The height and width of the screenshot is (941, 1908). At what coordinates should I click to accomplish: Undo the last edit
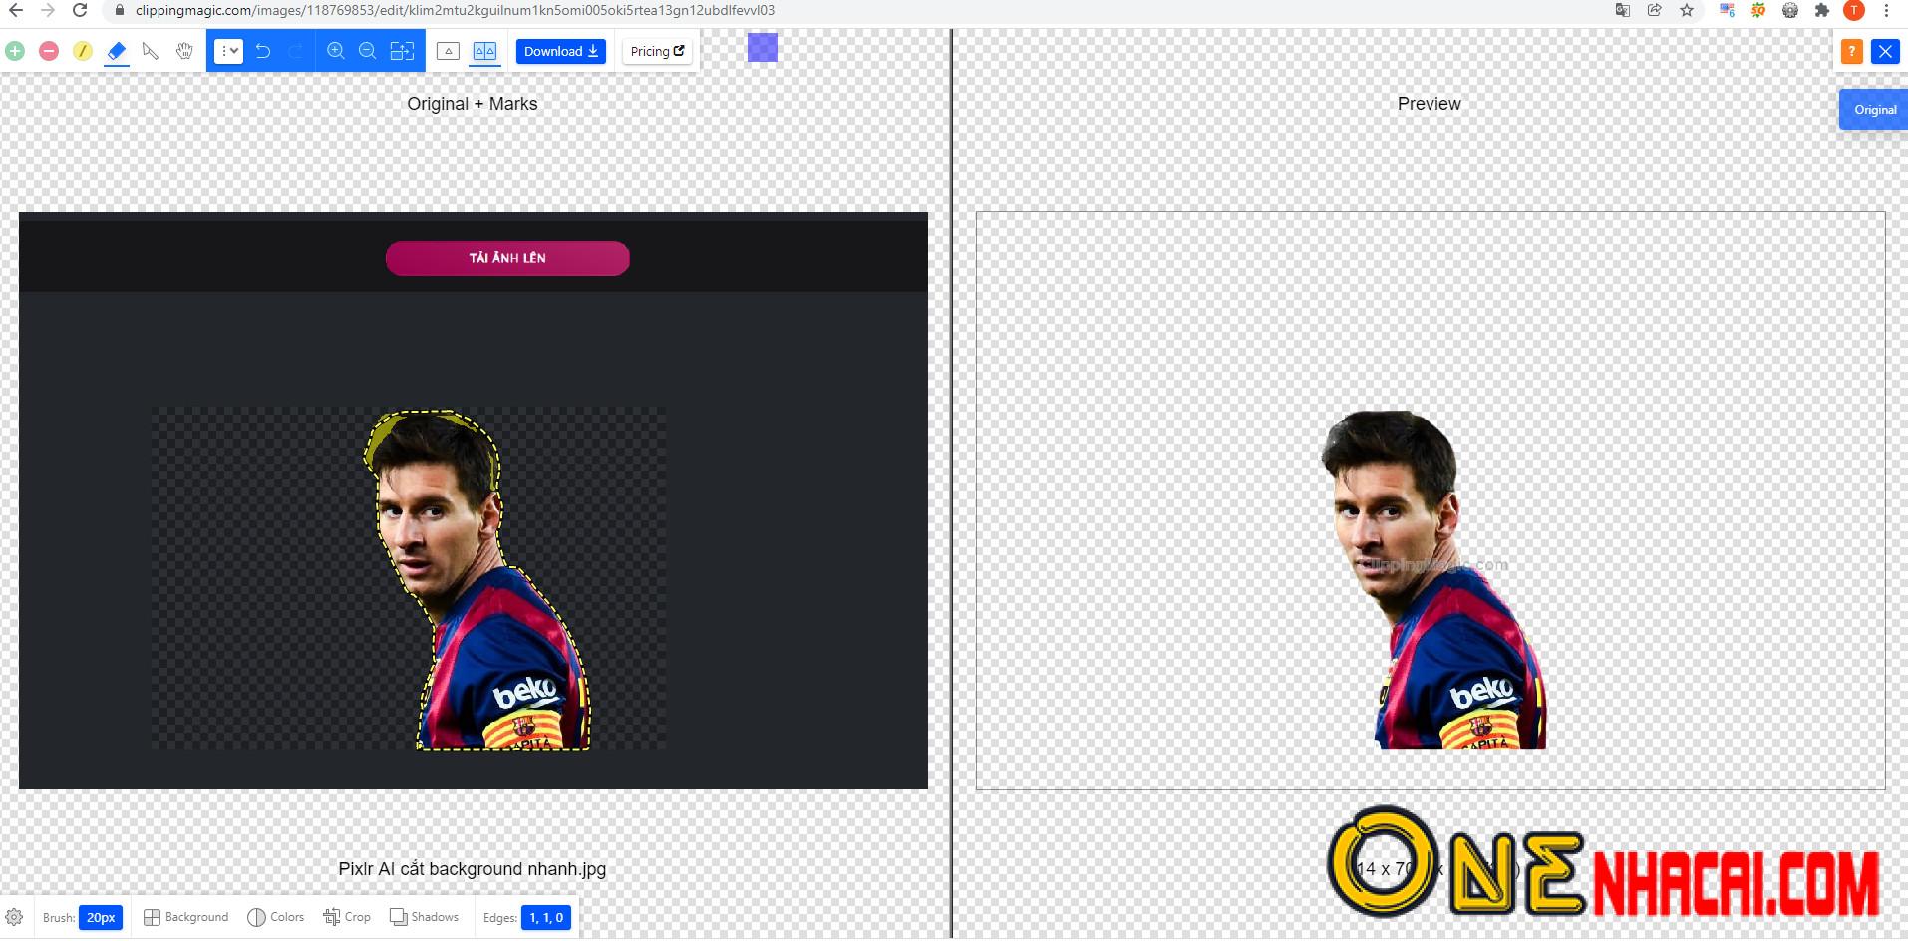[263, 51]
